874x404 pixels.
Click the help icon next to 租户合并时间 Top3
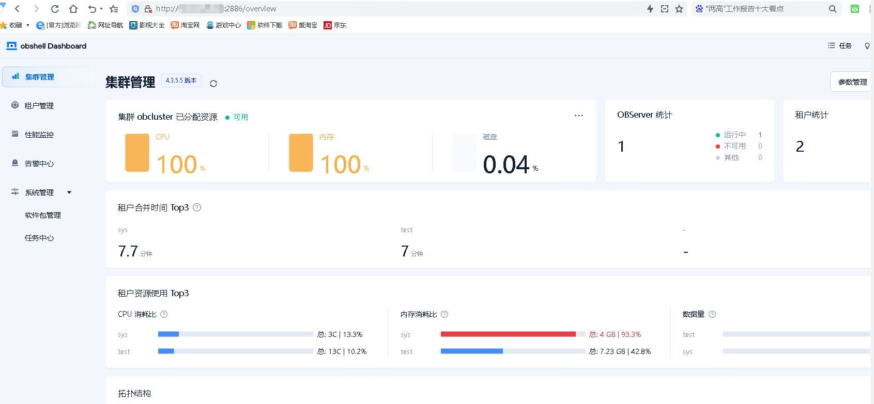pyautogui.click(x=197, y=207)
